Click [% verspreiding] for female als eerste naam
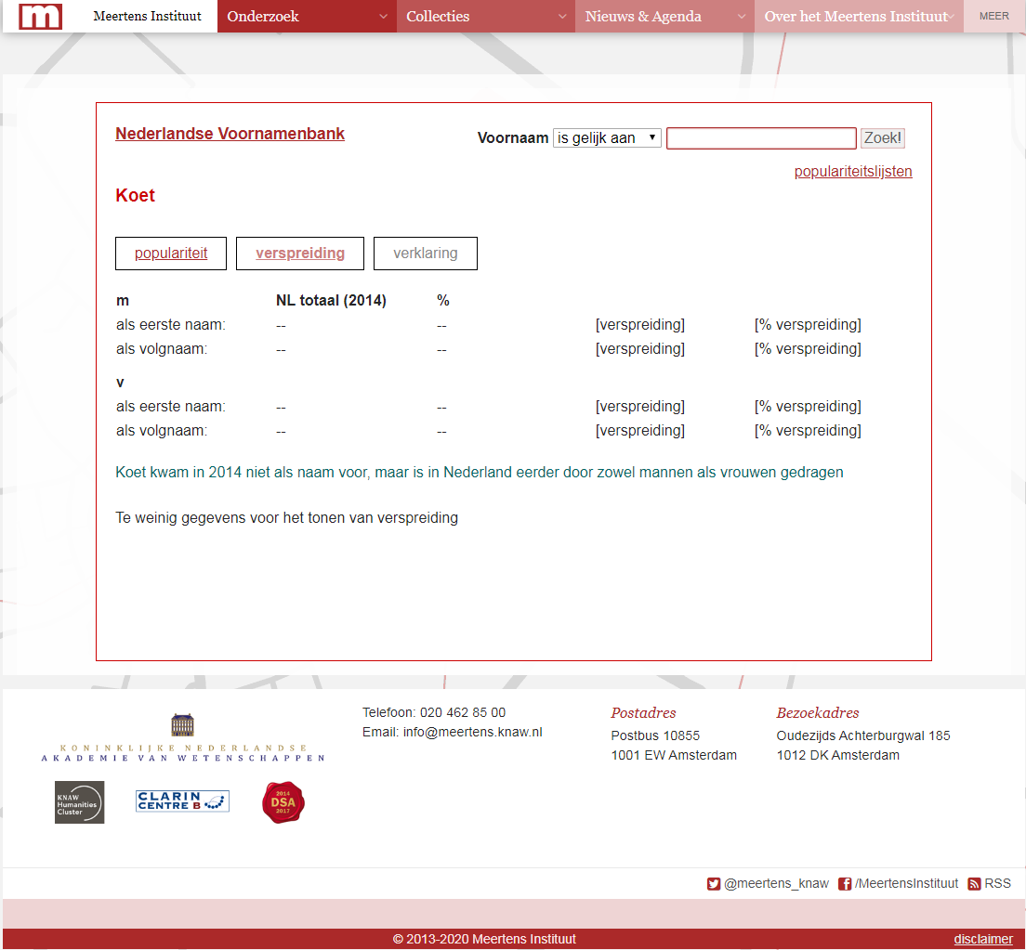The height and width of the screenshot is (950, 1026). coord(808,407)
